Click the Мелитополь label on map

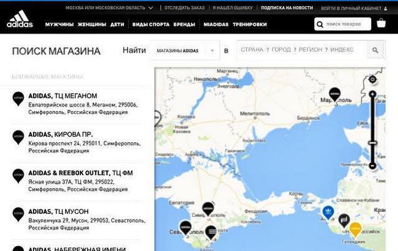pos(255,114)
